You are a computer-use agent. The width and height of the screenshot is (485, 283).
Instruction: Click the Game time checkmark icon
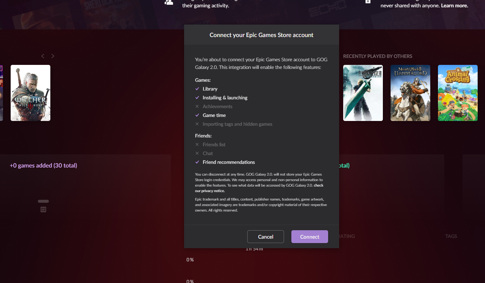[x=197, y=115]
